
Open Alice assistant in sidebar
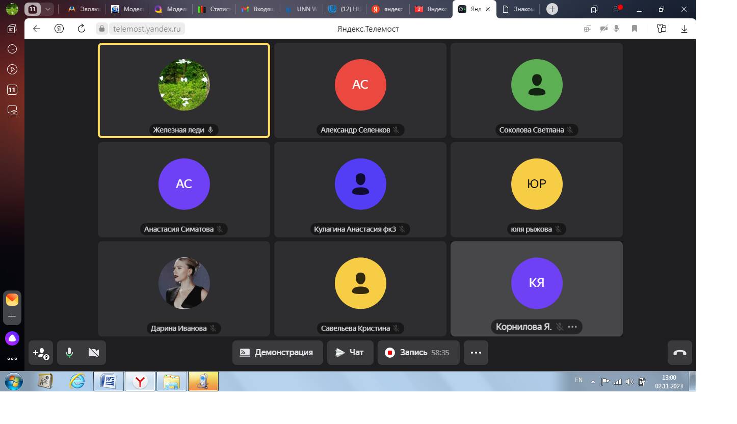tap(12, 338)
